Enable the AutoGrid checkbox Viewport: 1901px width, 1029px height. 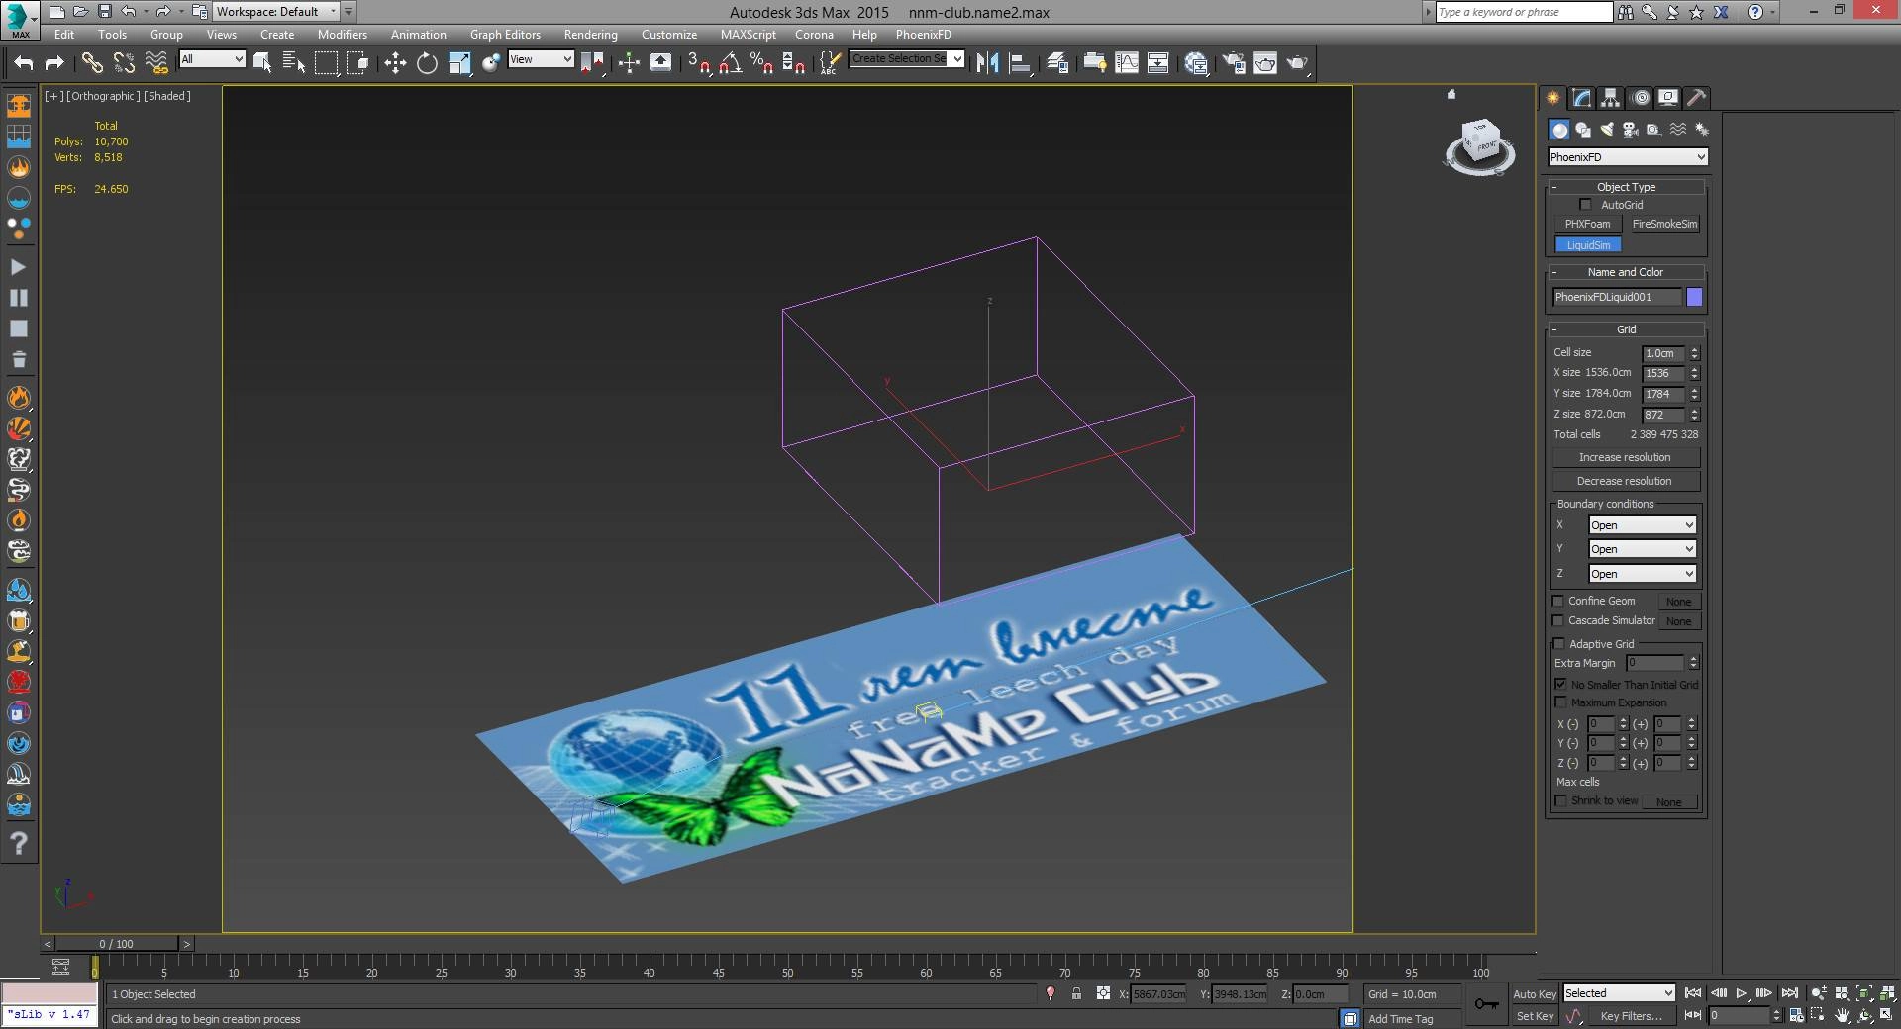pos(1586,205)
